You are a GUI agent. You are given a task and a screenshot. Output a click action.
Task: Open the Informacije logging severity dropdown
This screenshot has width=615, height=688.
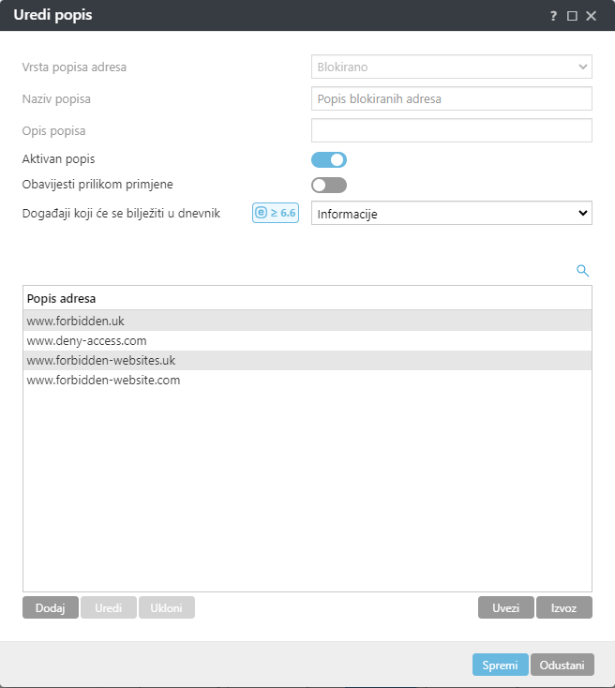click(451, 214)
